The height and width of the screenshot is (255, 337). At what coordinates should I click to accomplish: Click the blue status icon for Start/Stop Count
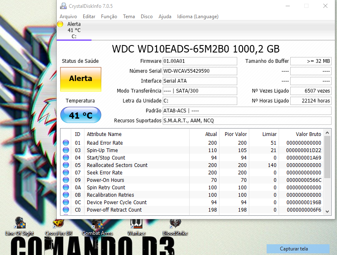tap(66, 157)
